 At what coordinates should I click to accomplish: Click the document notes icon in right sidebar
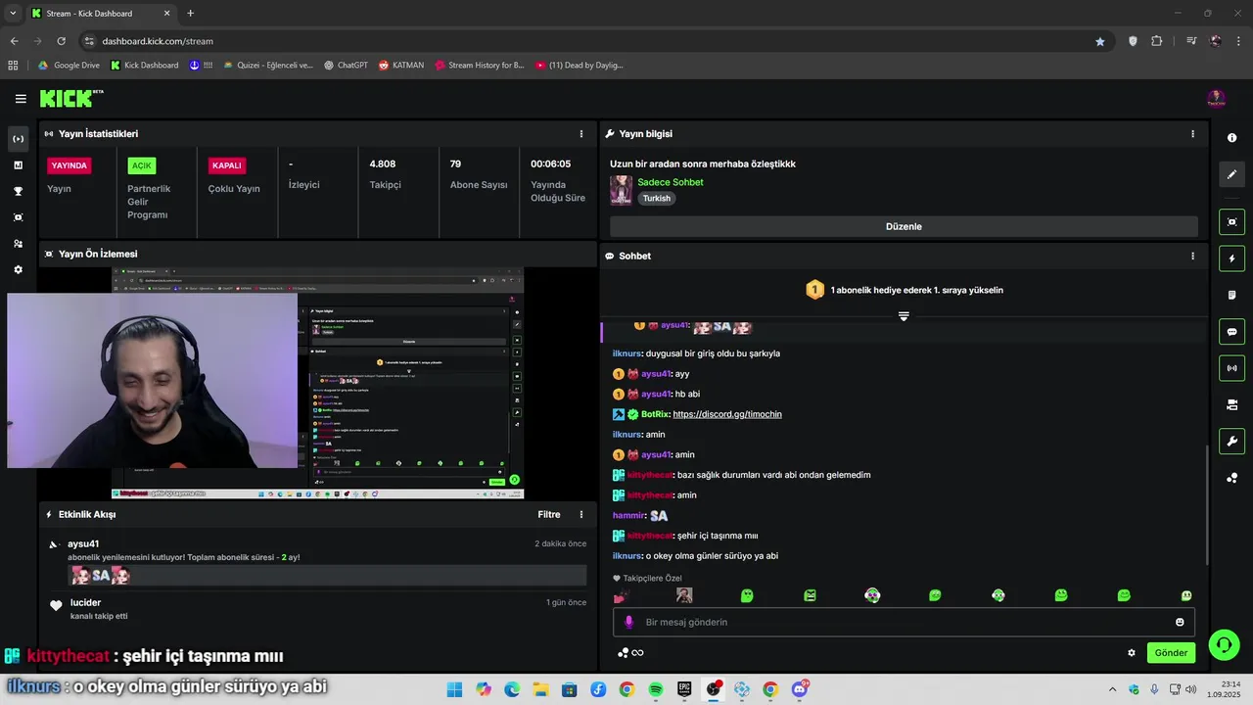tap(1231, 295)
